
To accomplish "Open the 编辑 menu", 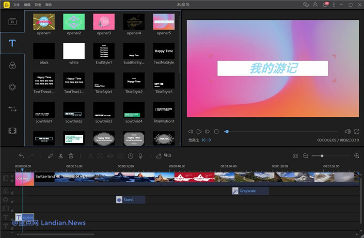I will point(27,4).
